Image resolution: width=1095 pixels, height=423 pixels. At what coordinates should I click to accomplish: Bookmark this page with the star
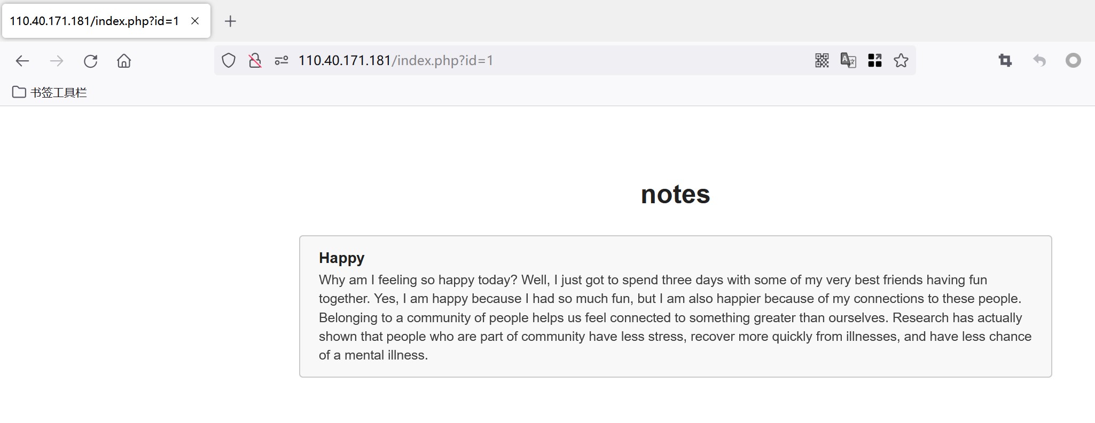[x=901, y=60]
